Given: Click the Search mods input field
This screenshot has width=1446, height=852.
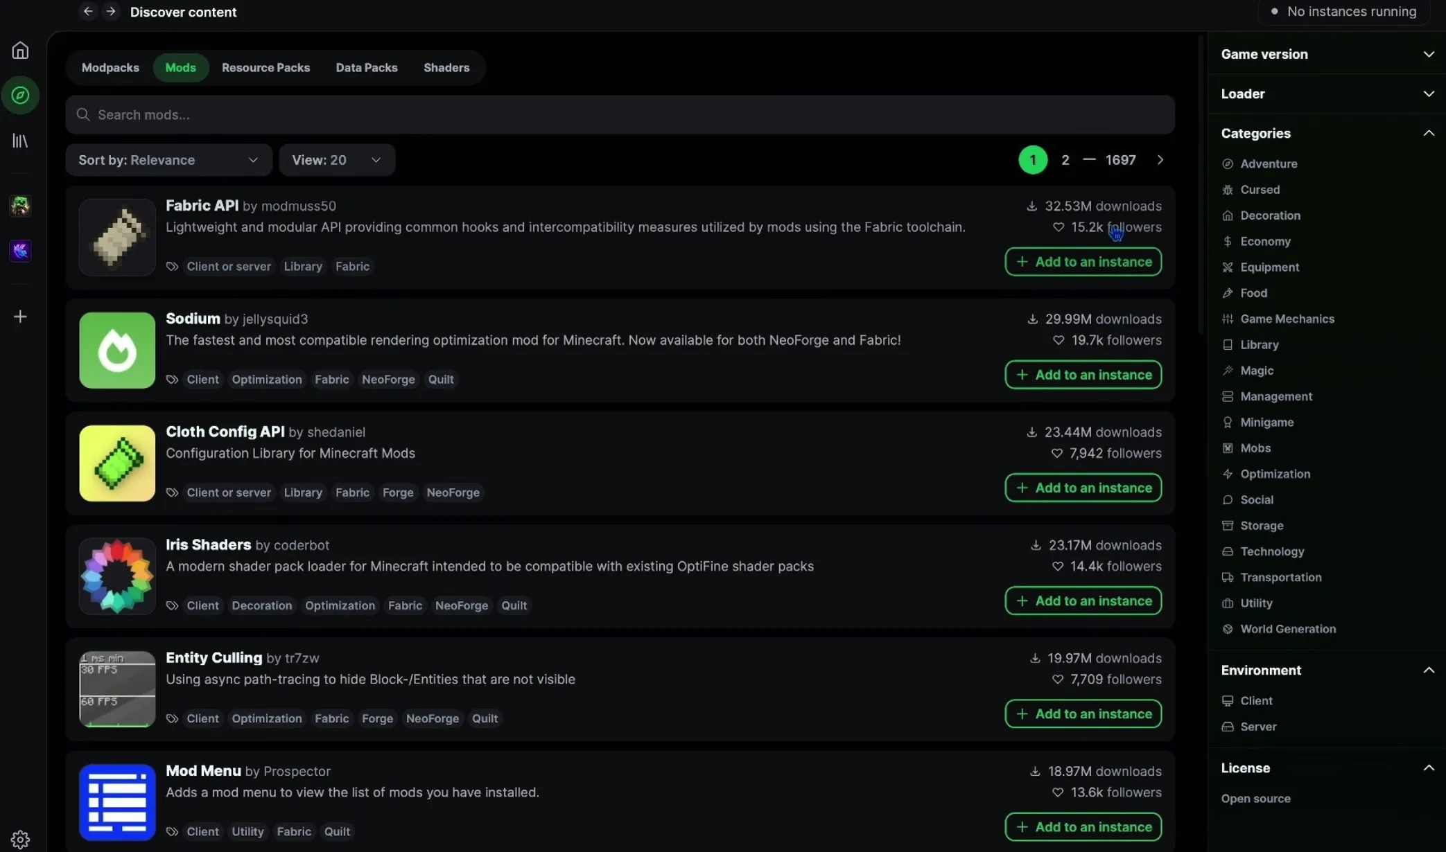Looking at the screenshot, I should pos(620,115).
